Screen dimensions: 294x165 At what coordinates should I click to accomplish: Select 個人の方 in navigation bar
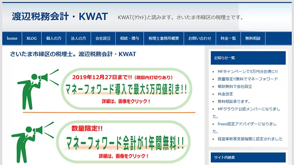coord(54,38)
